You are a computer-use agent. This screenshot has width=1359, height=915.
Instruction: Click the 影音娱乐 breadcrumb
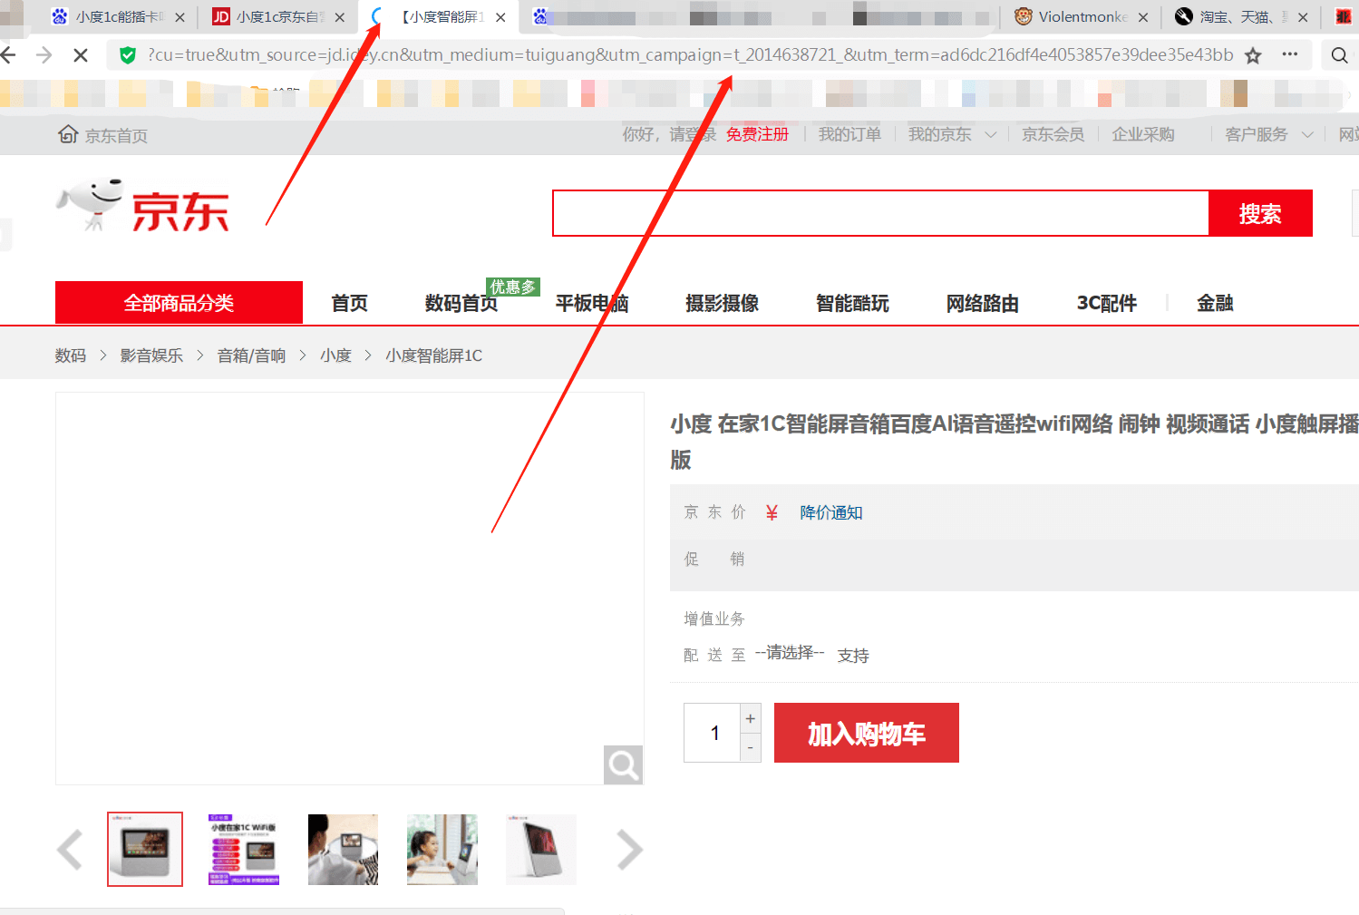(151, 355)
